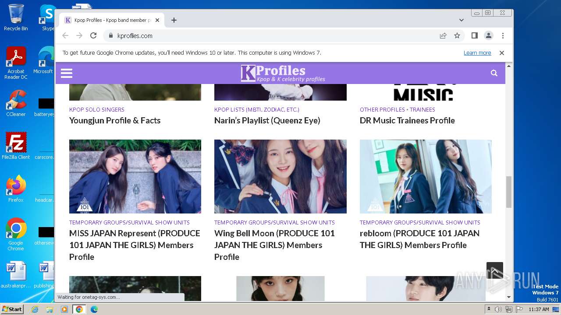This screenshot has width=561, height=315.
Task: Open DR Music Trainees Profile article
Action: click(x=407, y=120)
